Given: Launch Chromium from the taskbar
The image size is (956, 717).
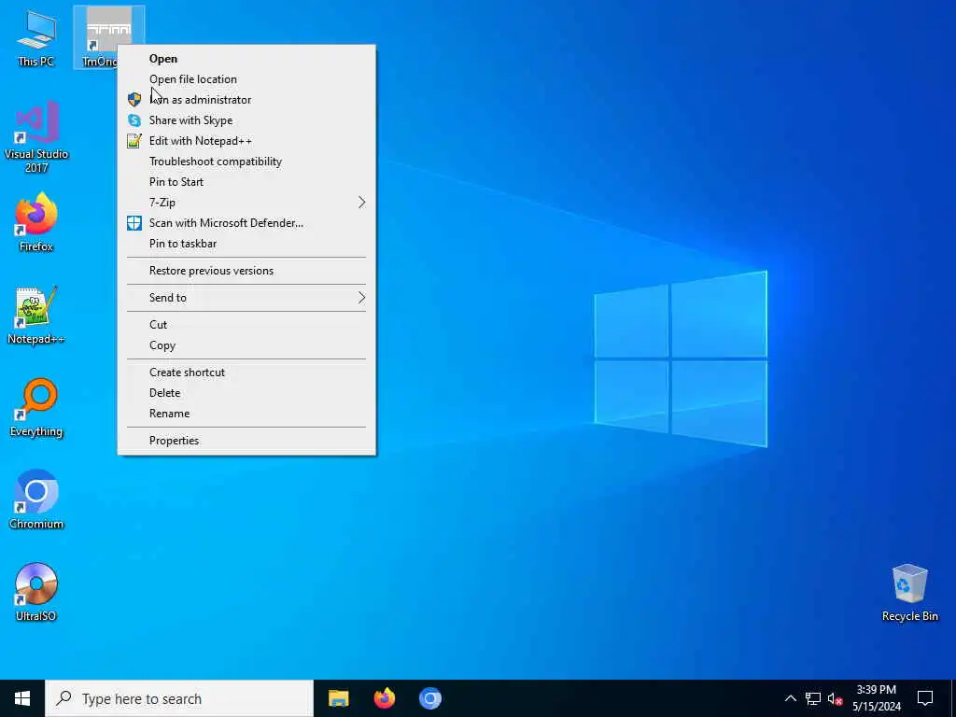Looking at the screenshot, I should point(429,698).
